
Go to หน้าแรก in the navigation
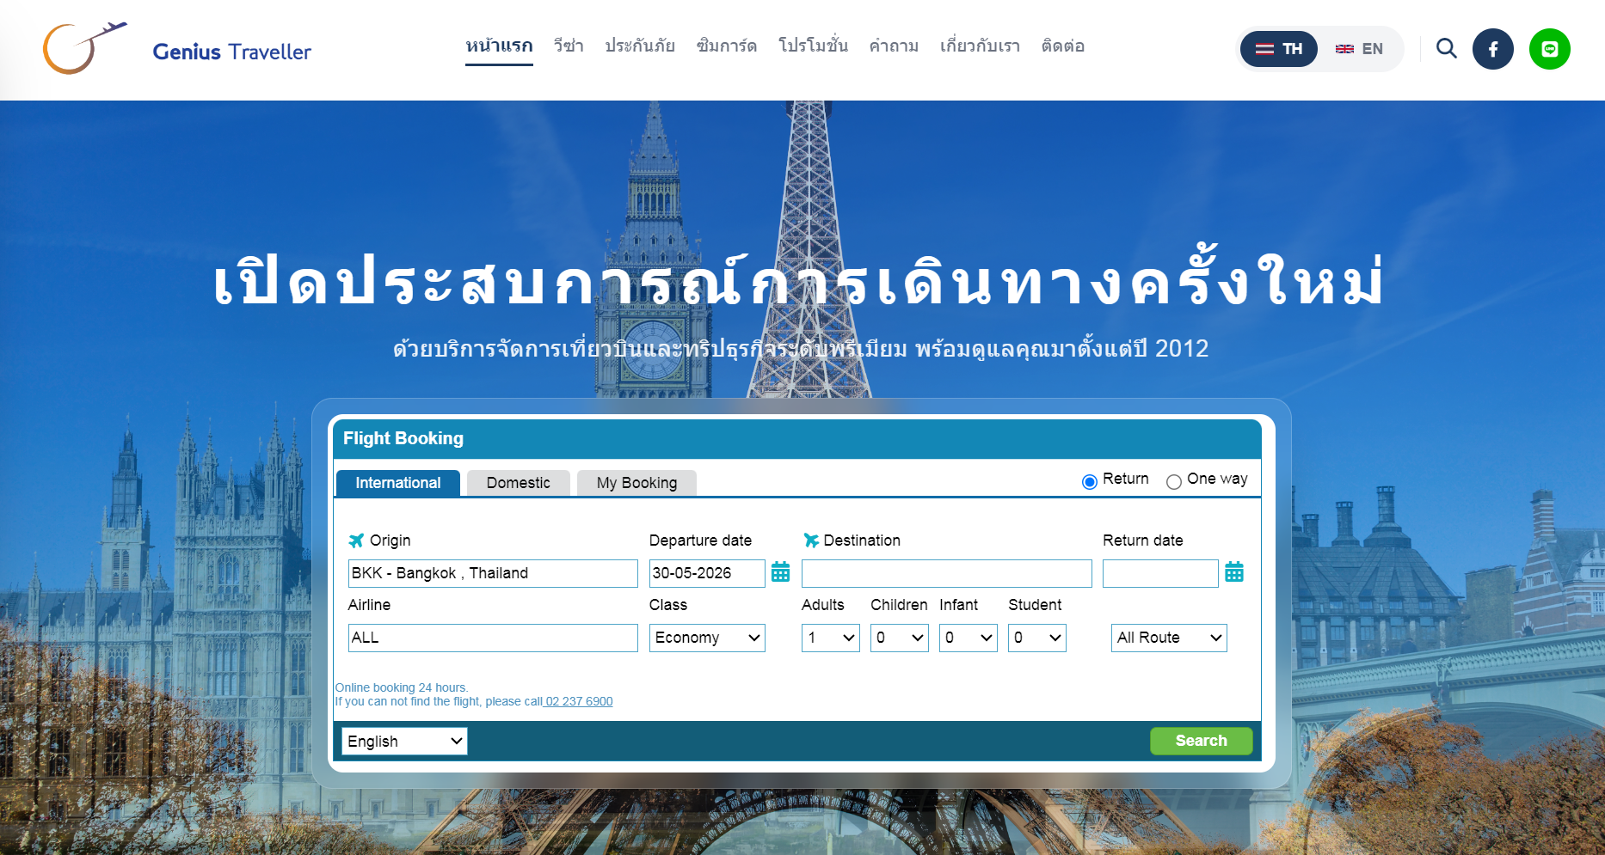[499, 46]
